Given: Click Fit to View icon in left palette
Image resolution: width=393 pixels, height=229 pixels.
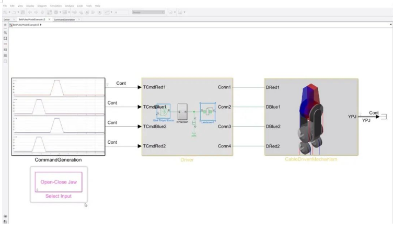Looking at the screenshot, I should [5, 38].
